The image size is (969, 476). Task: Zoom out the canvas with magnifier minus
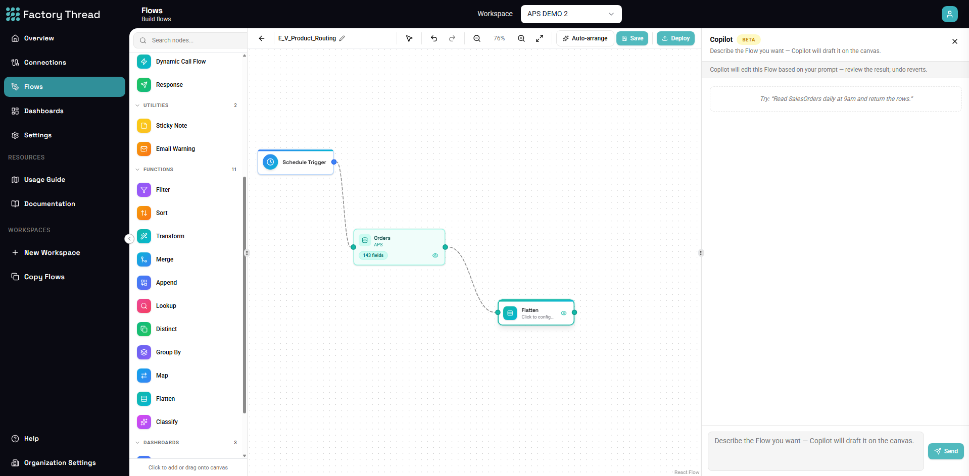tap(477, 38)
